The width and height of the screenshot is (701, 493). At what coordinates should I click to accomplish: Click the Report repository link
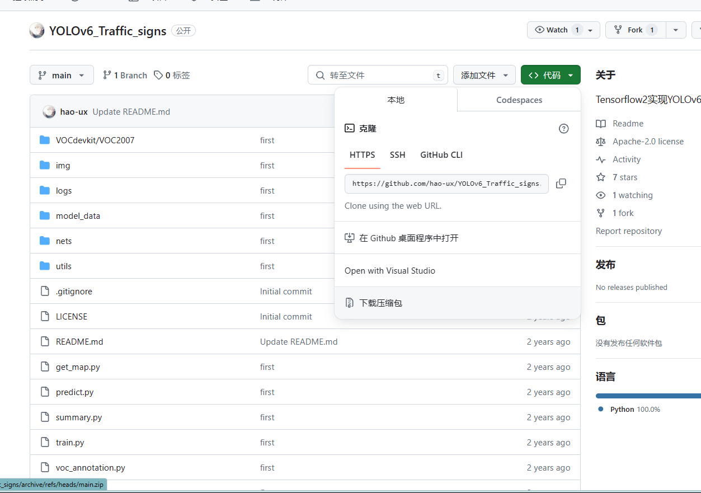[x=629, y=231]
